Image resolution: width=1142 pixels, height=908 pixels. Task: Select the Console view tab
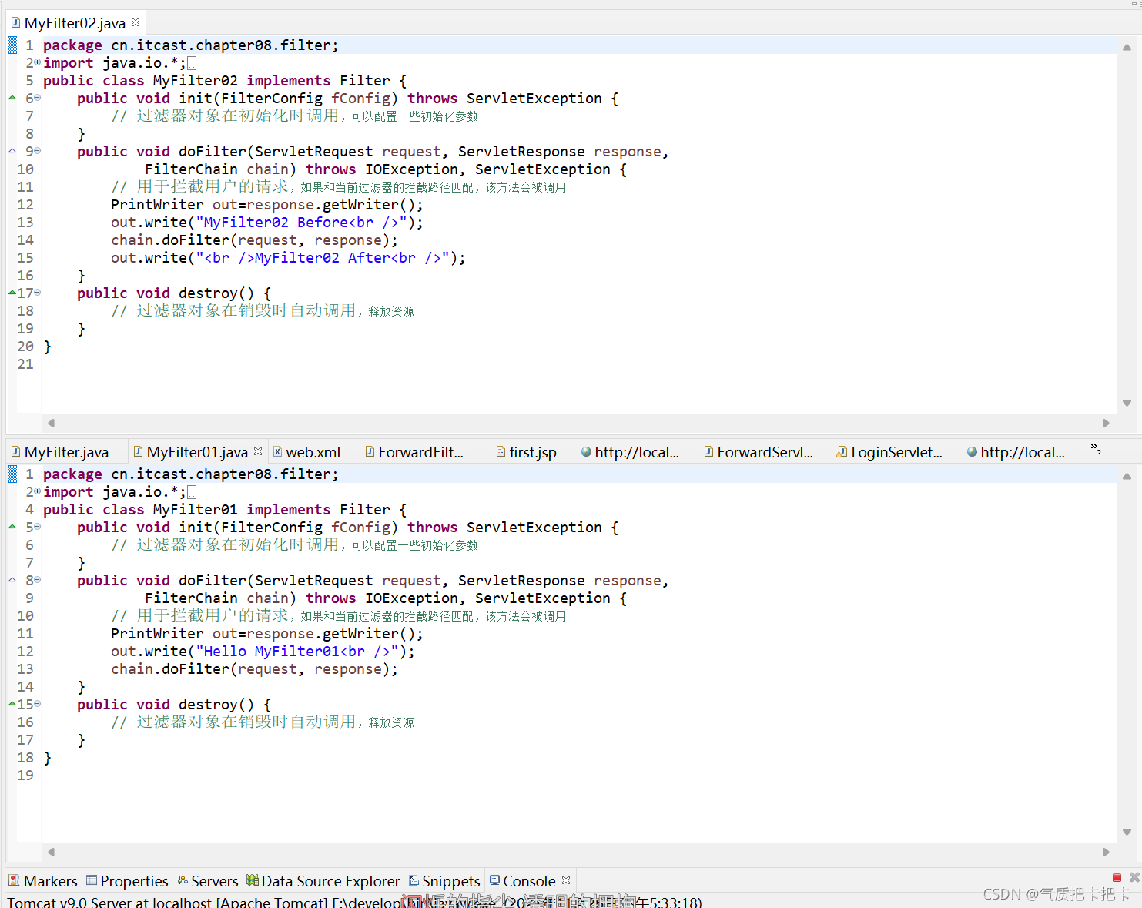pos(523,881)
